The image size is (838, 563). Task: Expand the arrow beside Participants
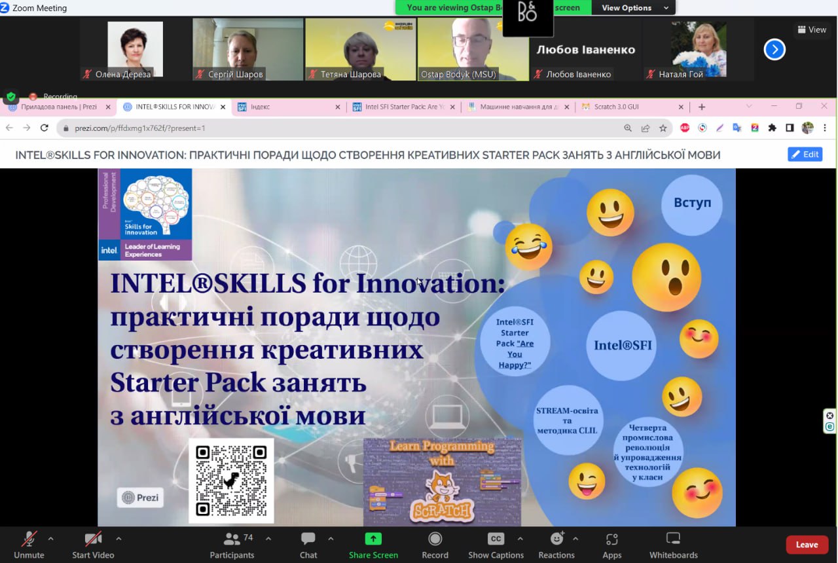point(268,539)
